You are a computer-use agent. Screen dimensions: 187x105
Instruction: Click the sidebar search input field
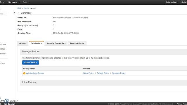point(3,14)
